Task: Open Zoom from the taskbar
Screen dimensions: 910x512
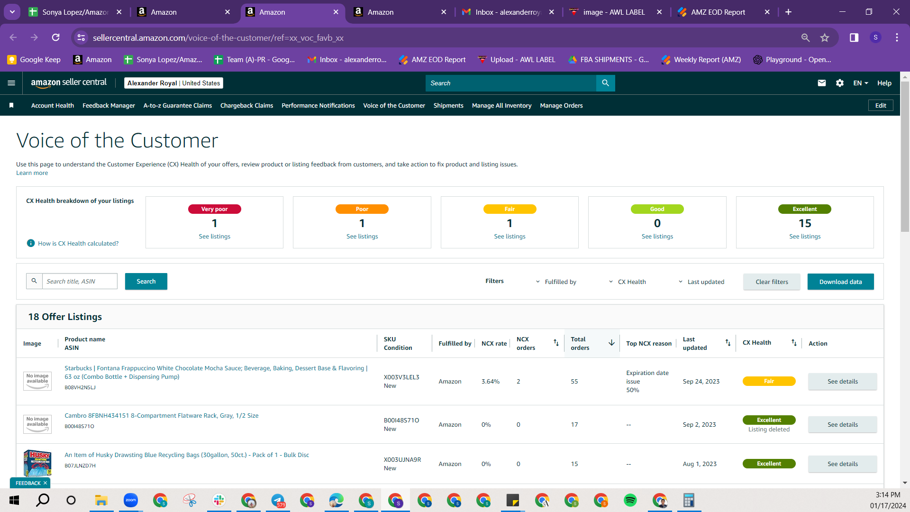Action: point(130,500)
